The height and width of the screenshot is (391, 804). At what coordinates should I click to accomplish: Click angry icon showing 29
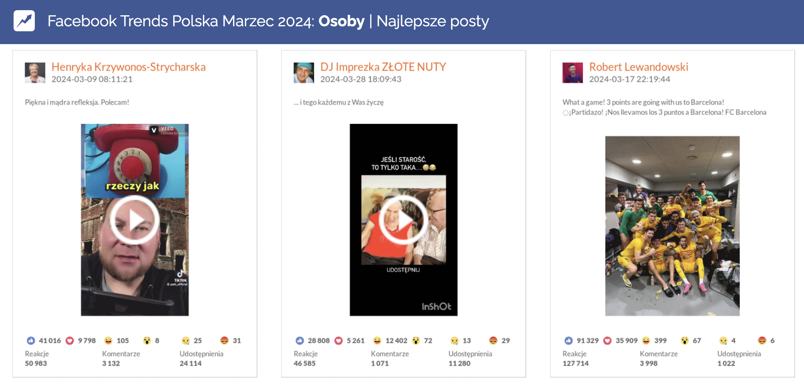493,341
